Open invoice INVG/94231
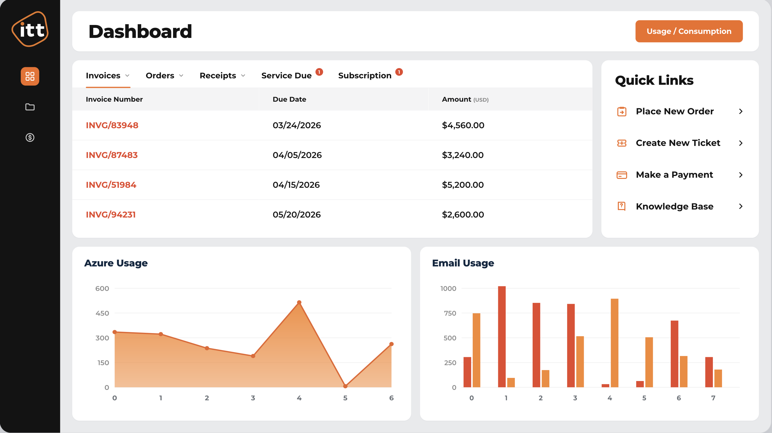 pyautogui.click(x=110, y=214)
